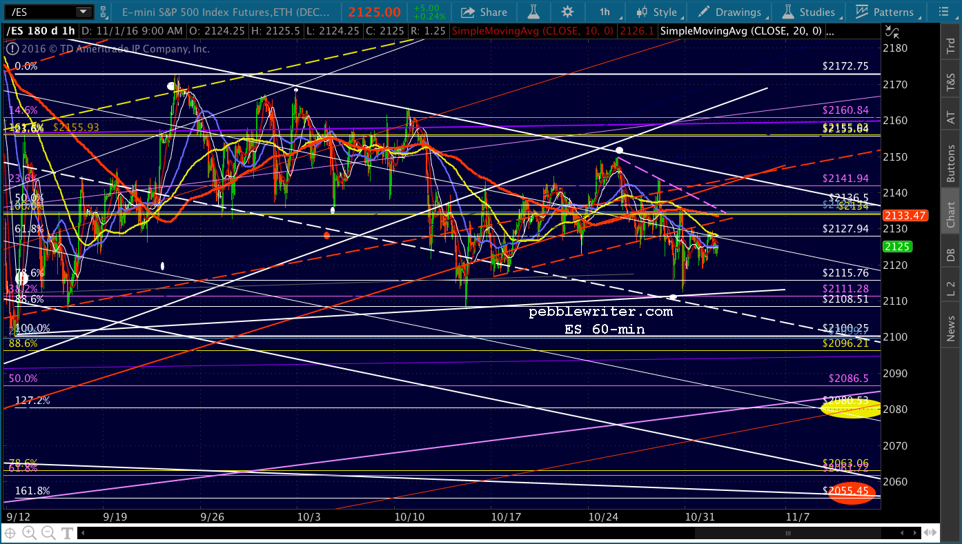This screenshot has height=544, width=962.
Task: Click the last price 2125.00
Action: pos(375,12)
